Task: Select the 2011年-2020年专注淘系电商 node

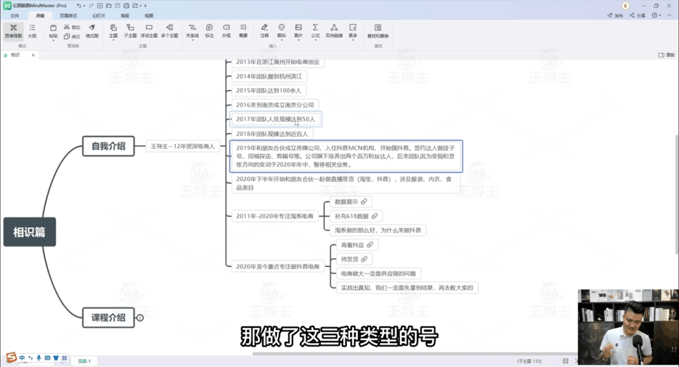Action: 275,216
